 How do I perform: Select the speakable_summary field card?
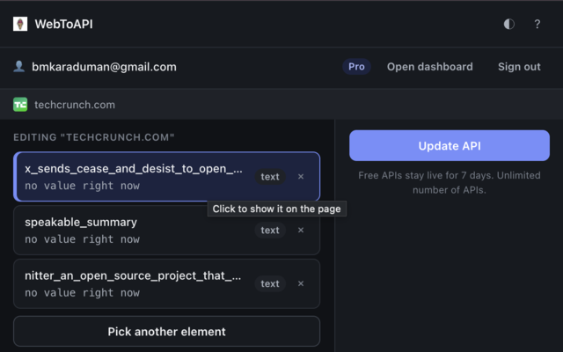(x=166, y=230)
